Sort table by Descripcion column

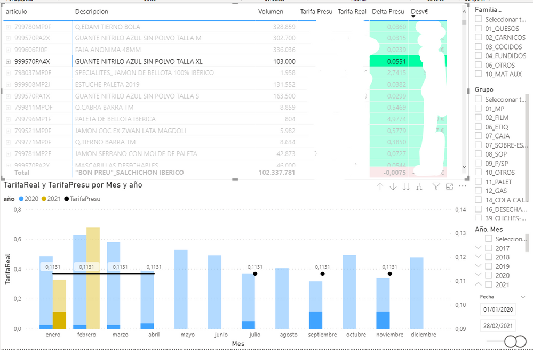pos(91,12)
